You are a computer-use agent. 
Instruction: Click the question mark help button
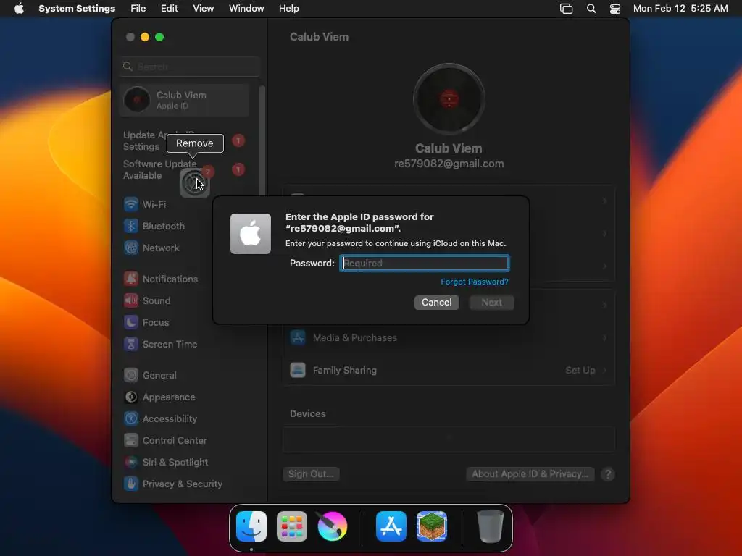(608, 474)
